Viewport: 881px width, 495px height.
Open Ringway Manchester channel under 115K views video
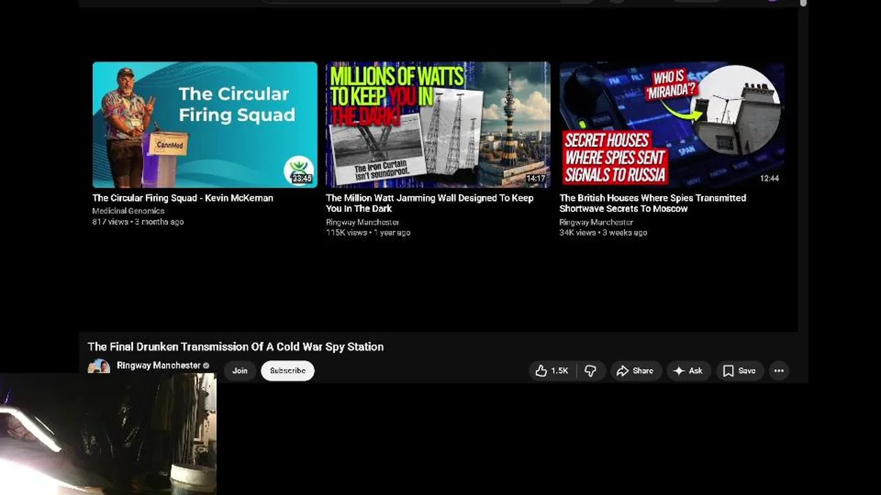click(362, 222)
